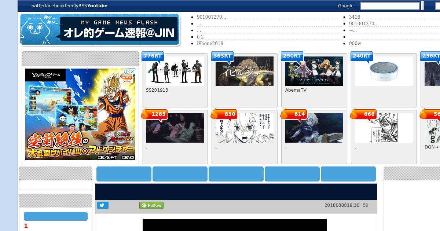Click the red ranking number 1
This screenshot has width=440, height=231.
(26, 226)
